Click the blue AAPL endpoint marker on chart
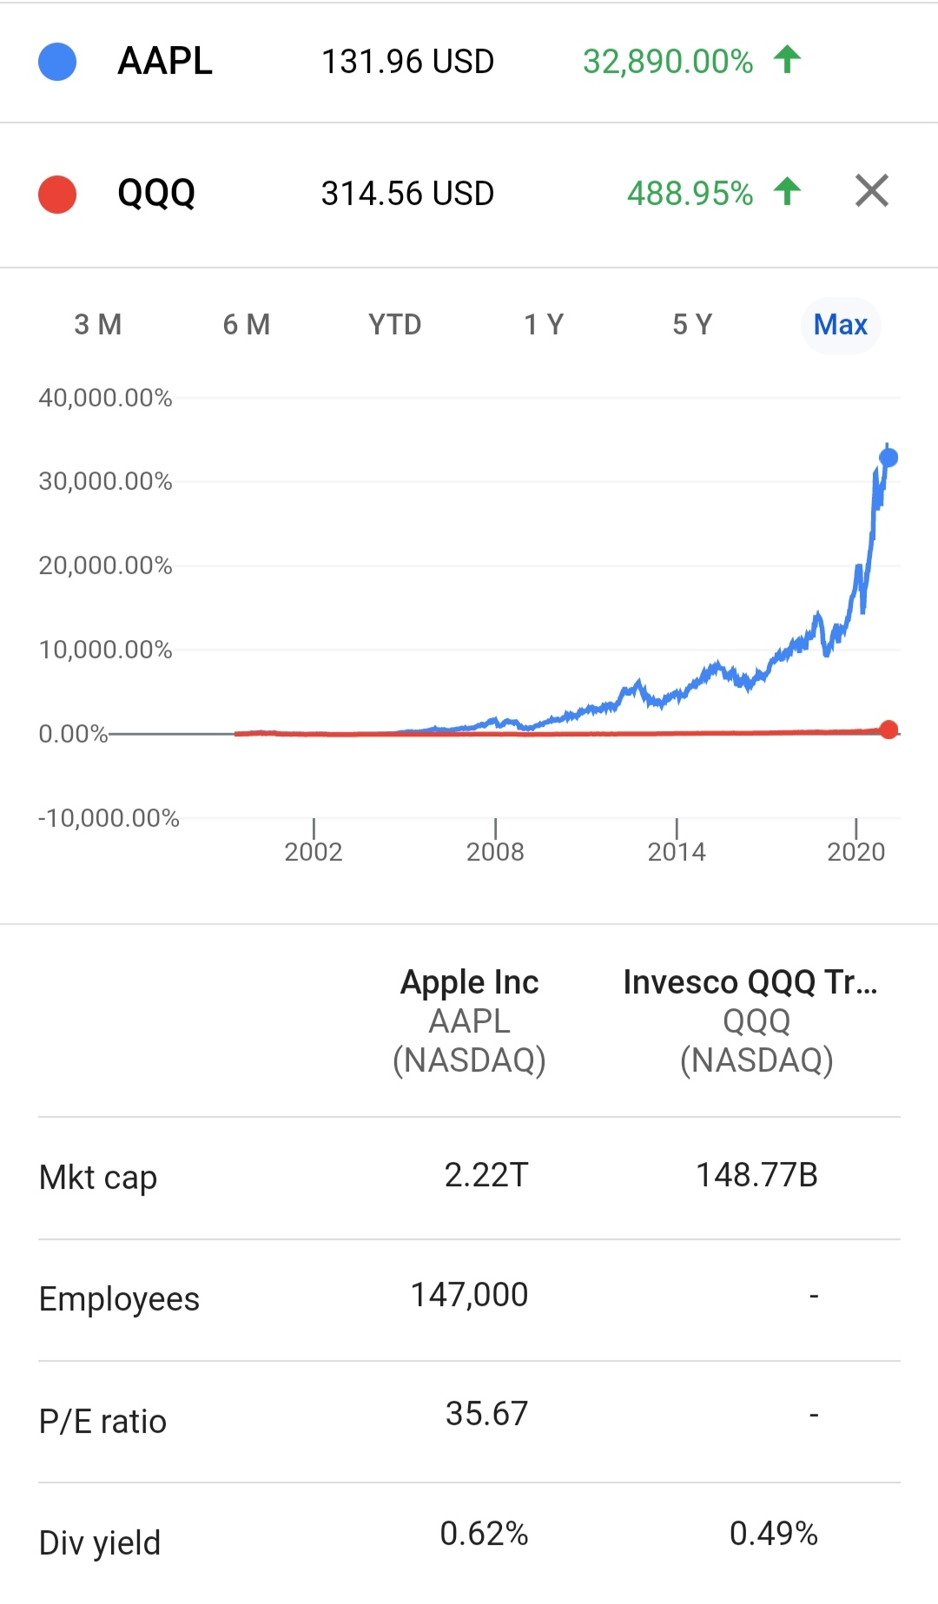Image resolution: width=938 pixels, height=1604 pixels. click(x=888, y=458)
